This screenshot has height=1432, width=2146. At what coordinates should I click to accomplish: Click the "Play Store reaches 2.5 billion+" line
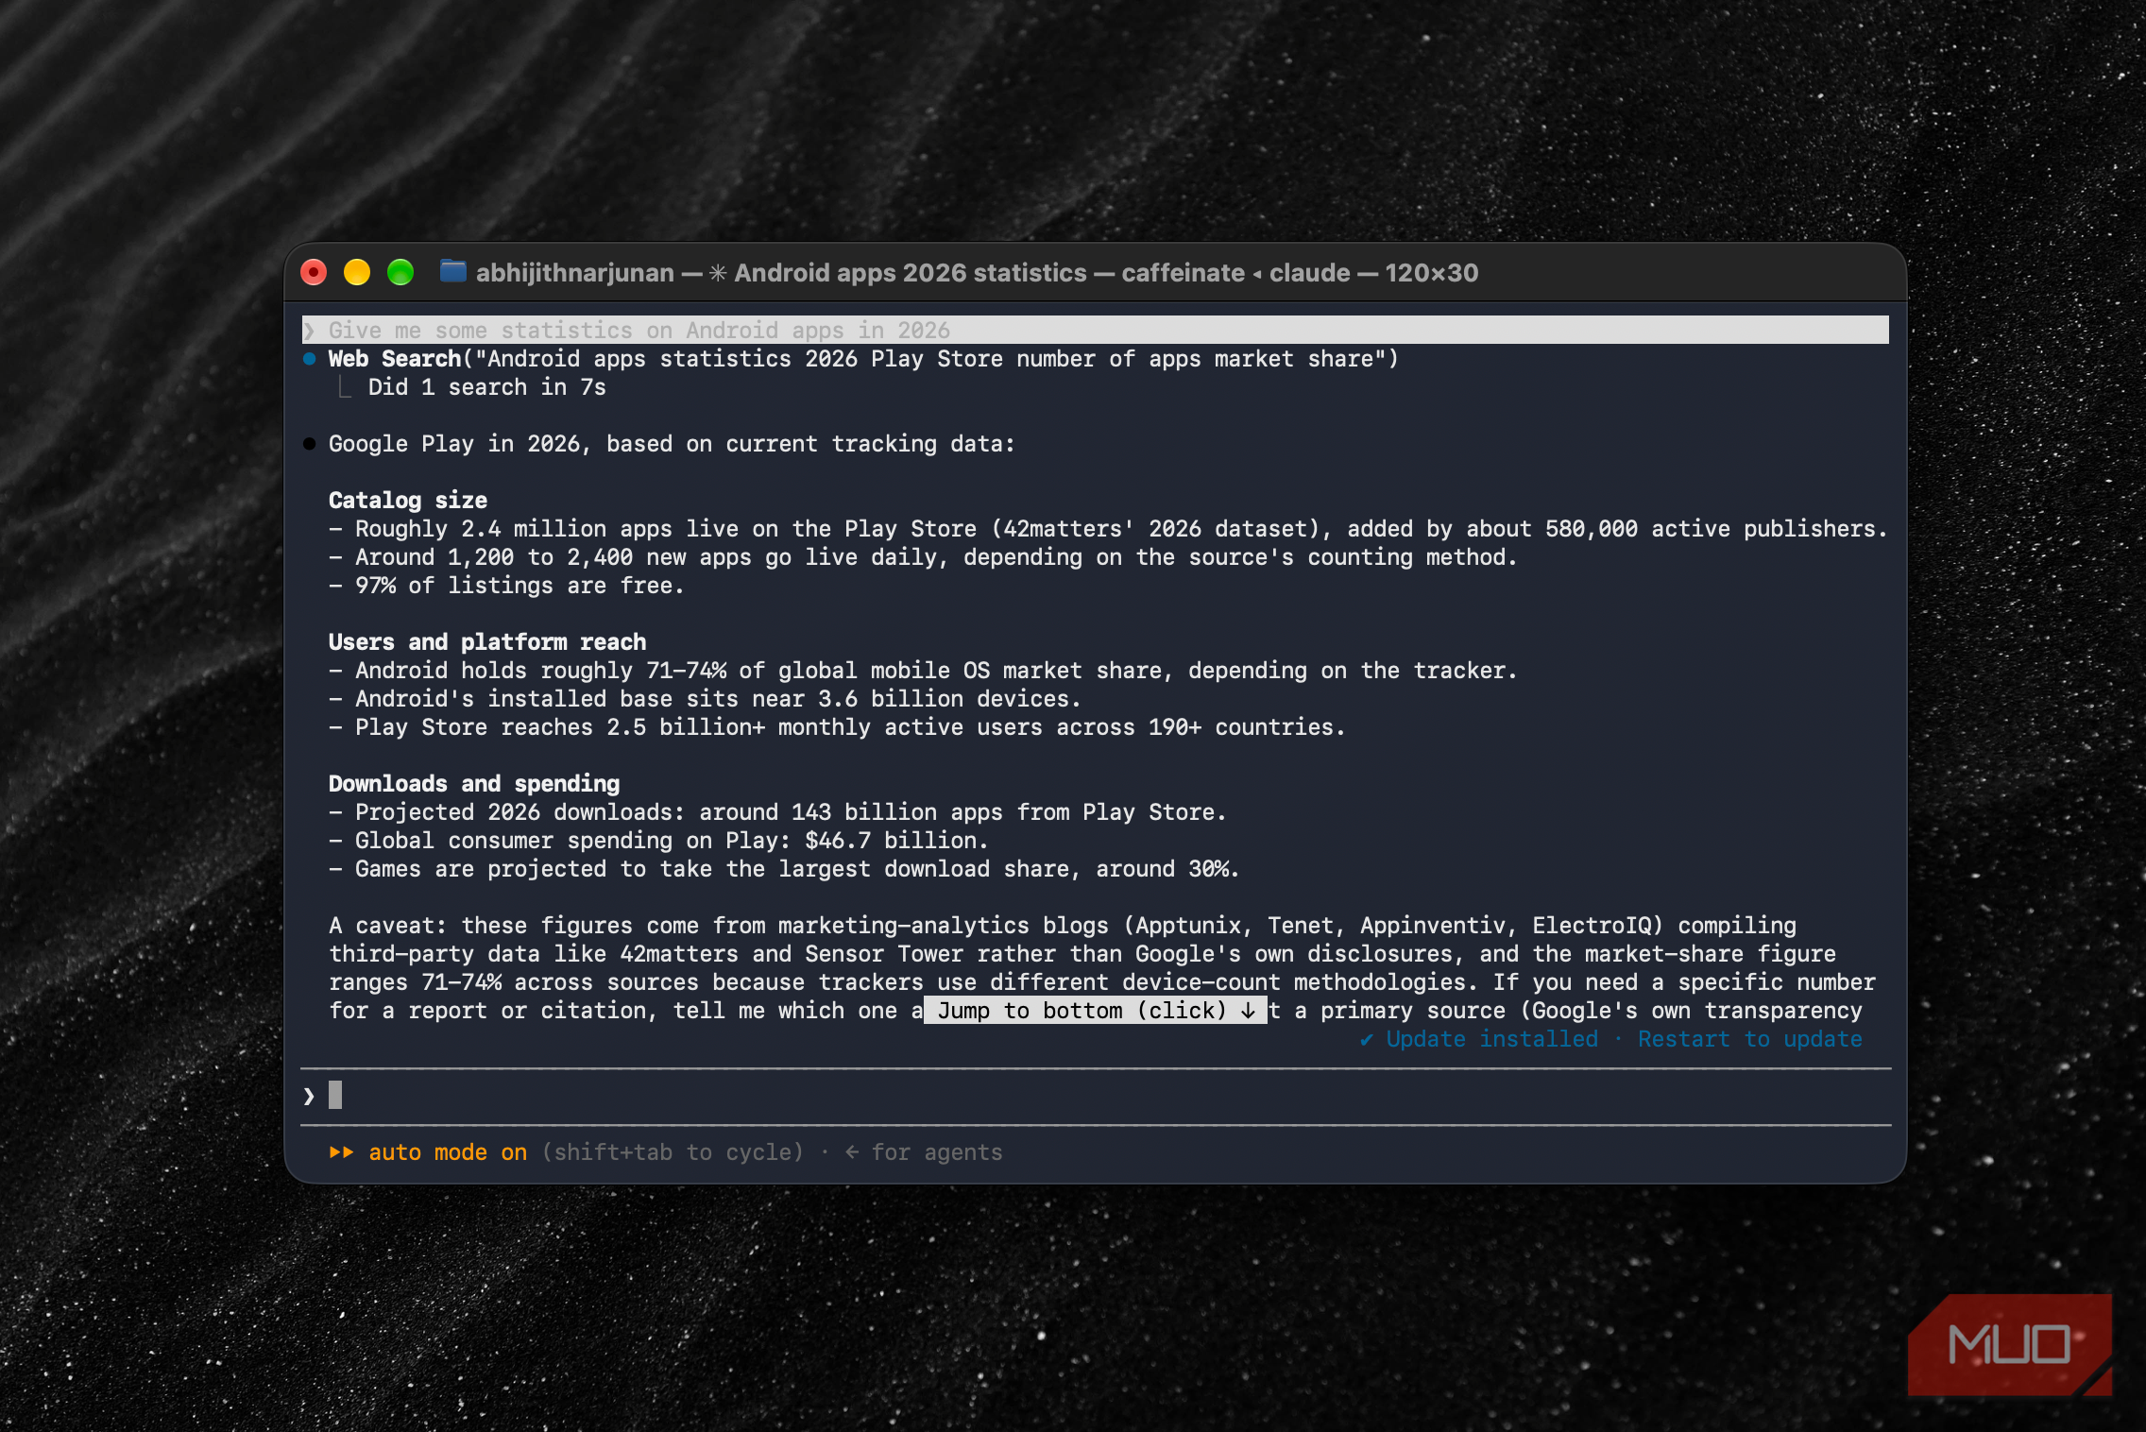point(837,727)
